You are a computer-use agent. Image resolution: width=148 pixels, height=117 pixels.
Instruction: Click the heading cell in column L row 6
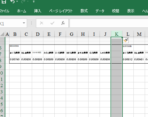(x=128, y=48)
